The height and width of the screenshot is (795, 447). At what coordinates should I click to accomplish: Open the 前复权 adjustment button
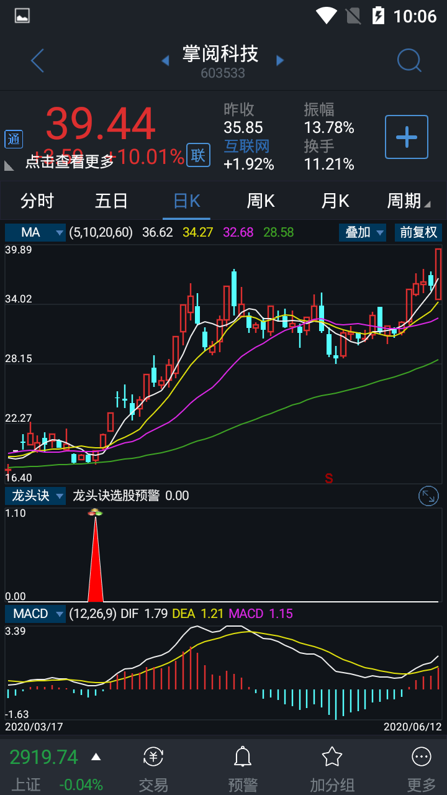(419, 232)
